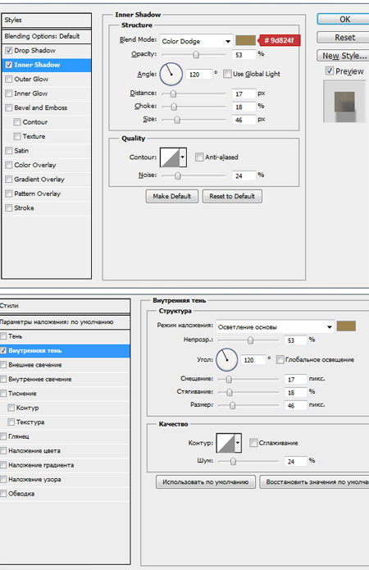Enable the Pattern Overlay checkbox

tap(9, 194)
